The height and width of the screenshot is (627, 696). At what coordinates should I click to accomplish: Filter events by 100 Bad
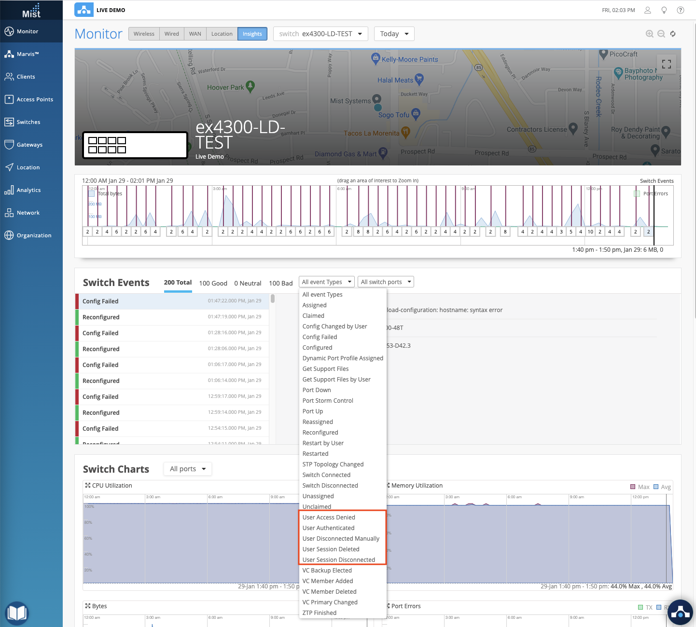280,283
